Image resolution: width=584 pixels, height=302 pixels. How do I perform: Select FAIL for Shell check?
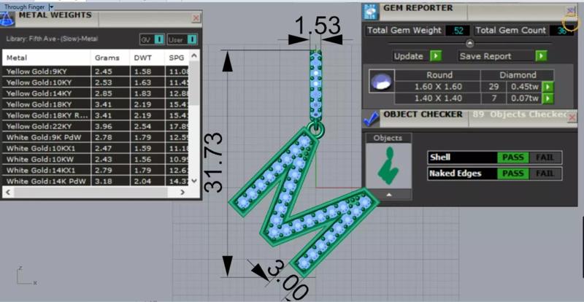pyautogui.click(x=545, y=157)
